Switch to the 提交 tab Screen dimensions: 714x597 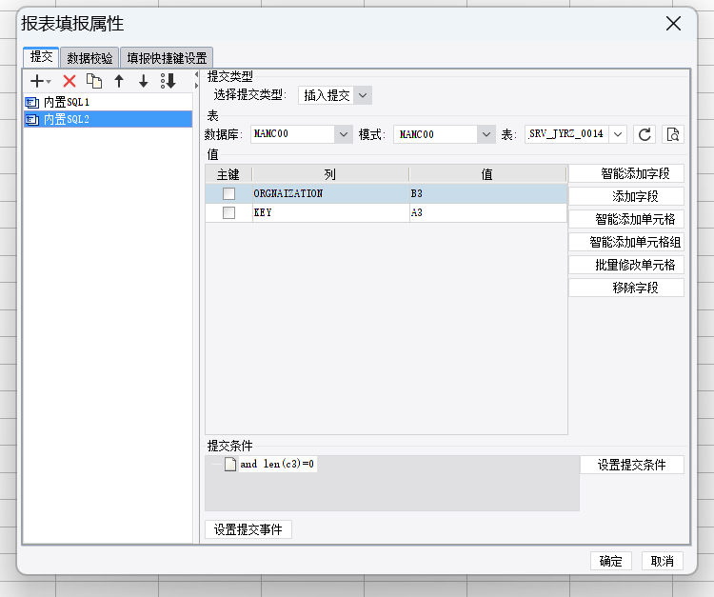(41, 57)
